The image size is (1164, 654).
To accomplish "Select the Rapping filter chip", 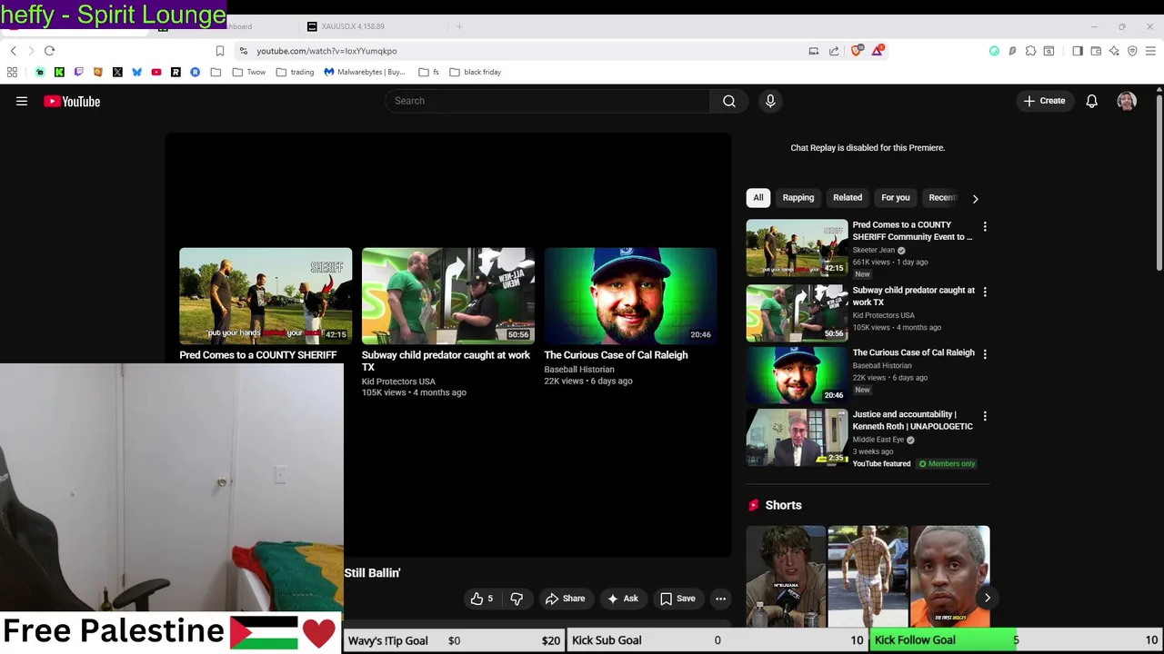I will [798, 197].
